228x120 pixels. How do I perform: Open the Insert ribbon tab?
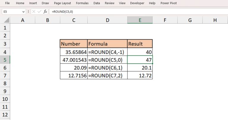(x=33, y=3)
